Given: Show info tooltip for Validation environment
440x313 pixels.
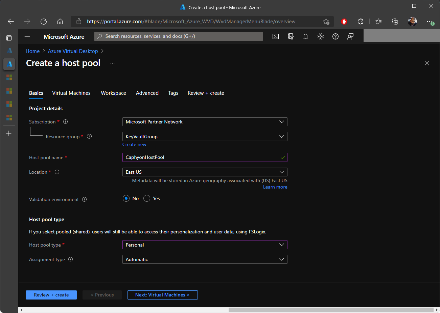Looking at the screenshot, I should [x=85, y=199].
